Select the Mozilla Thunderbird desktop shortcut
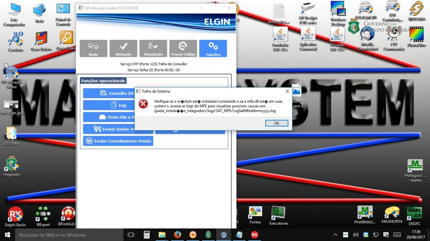This screenshot has width=430, height=241. pyautogui.click(x=367, y=39)
